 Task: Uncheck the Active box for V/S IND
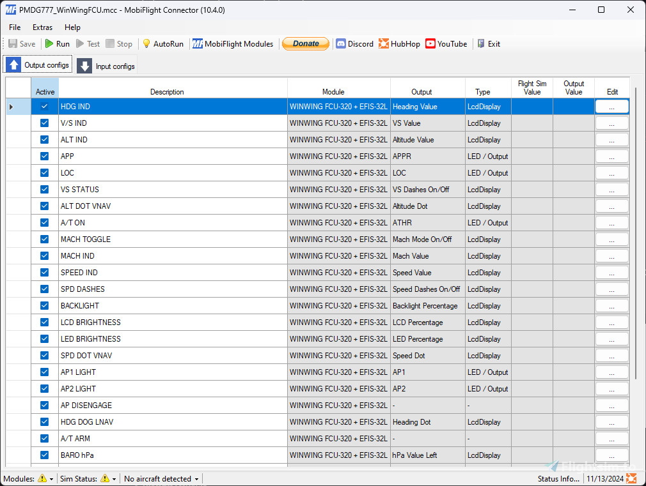[45, 123]
